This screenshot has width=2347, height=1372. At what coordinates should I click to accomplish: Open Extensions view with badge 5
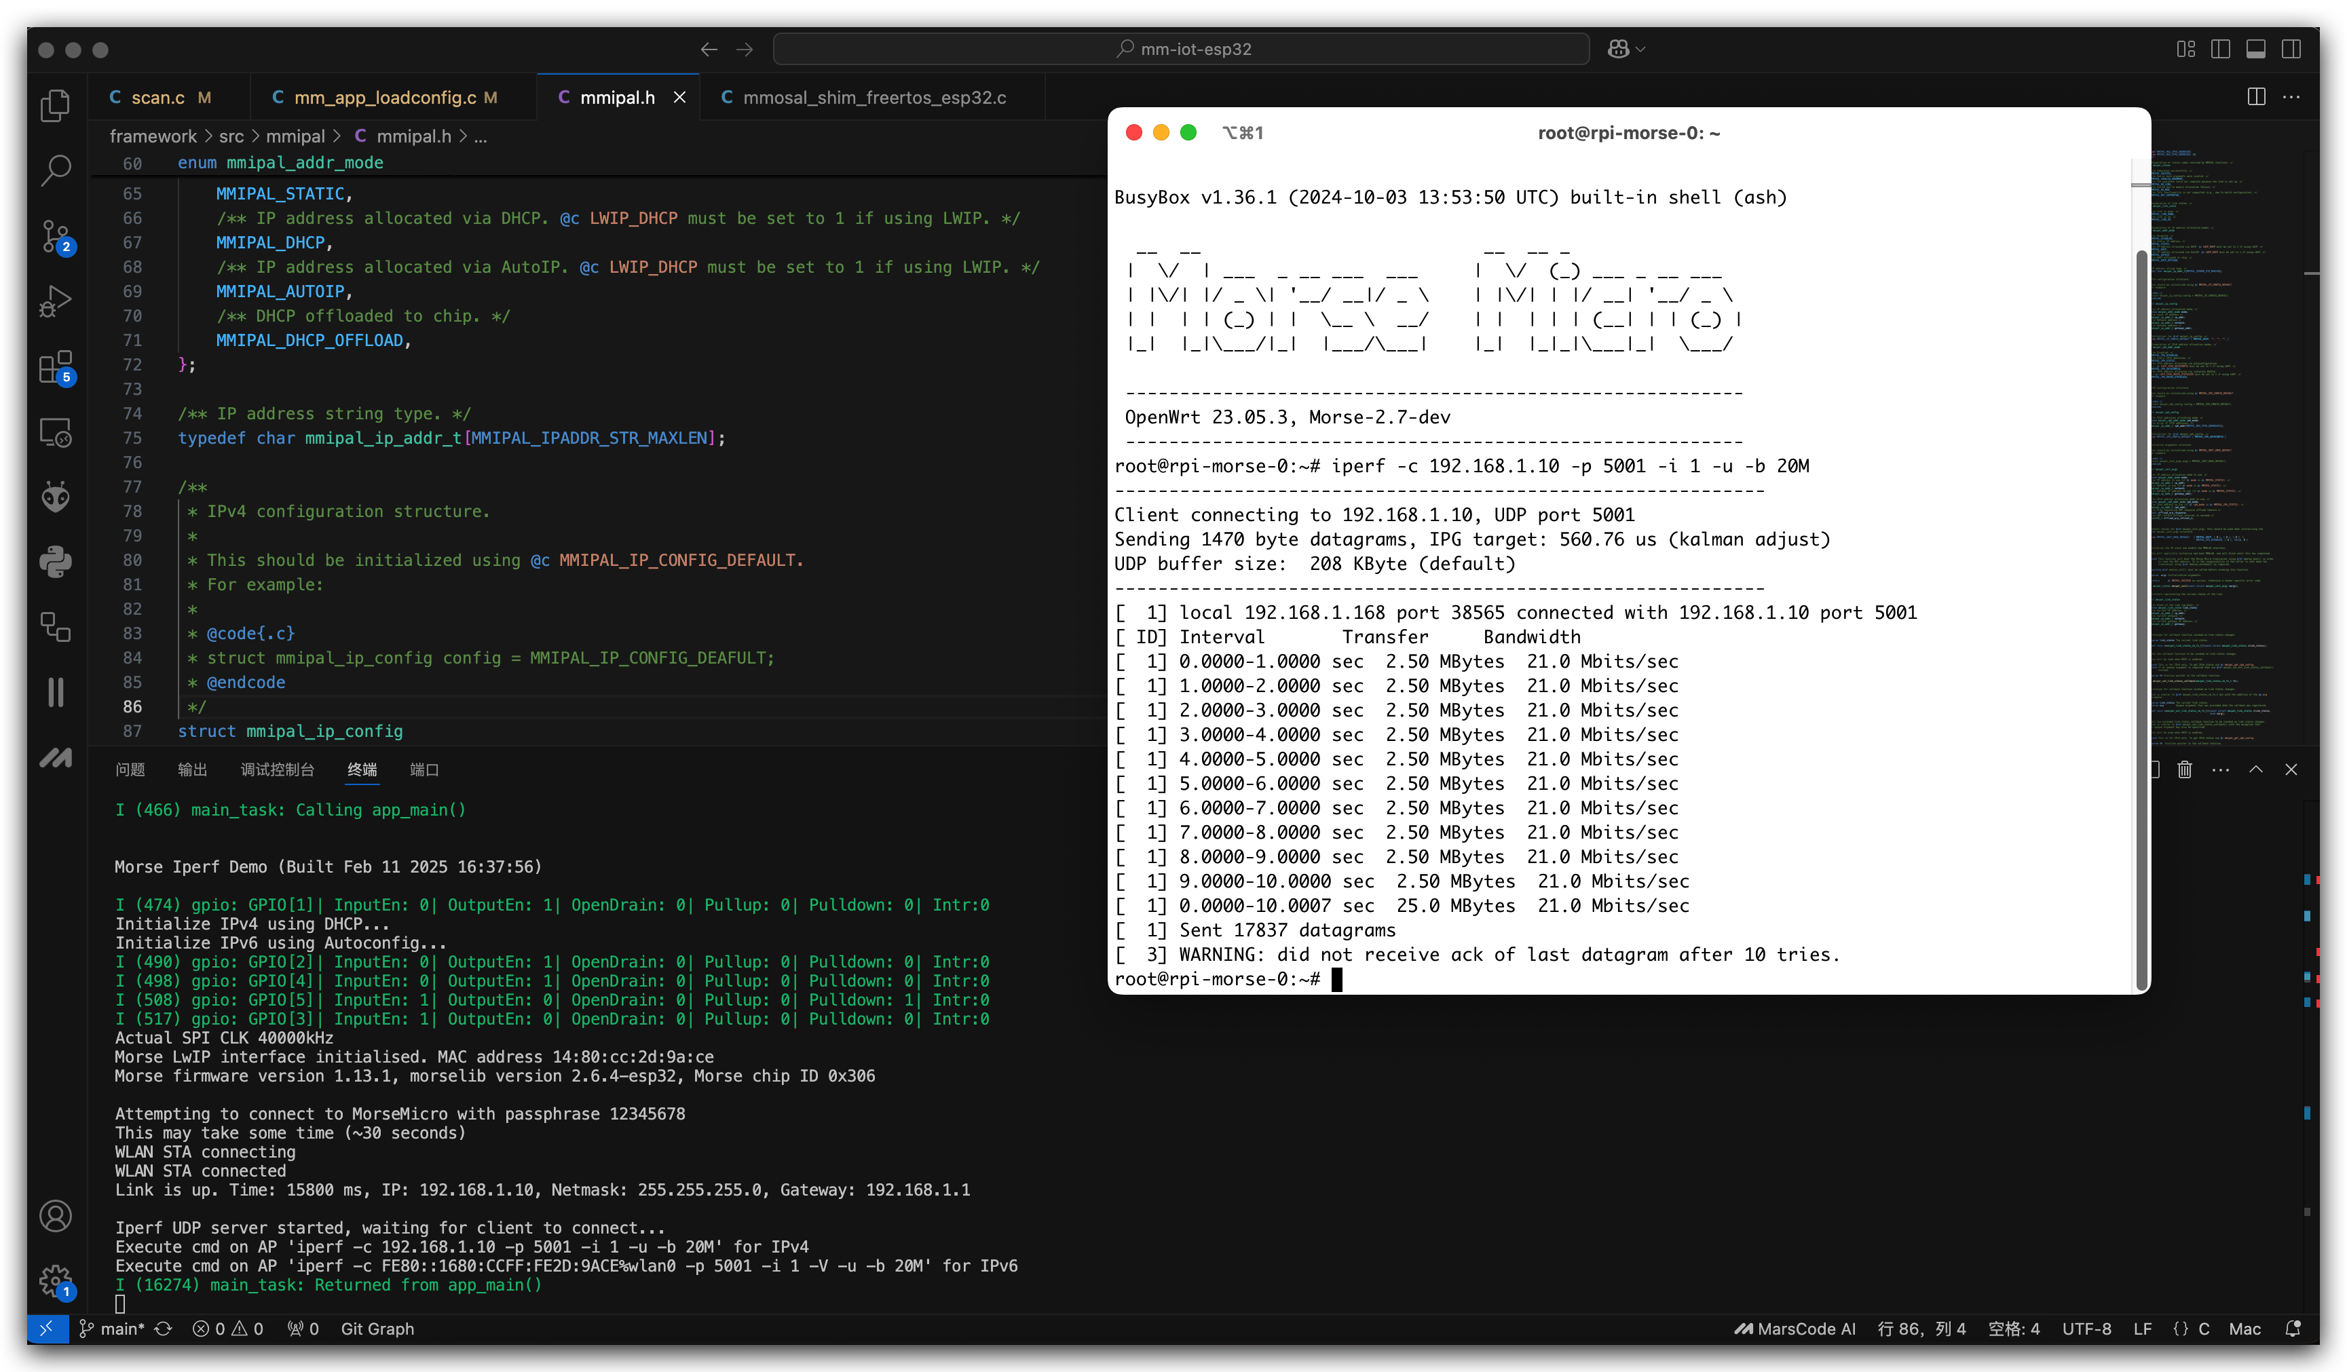[x=56, y=366]
